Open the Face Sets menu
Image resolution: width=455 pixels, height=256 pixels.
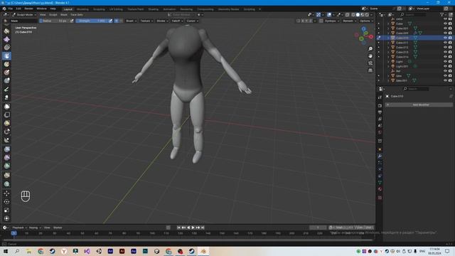(77, 14)
